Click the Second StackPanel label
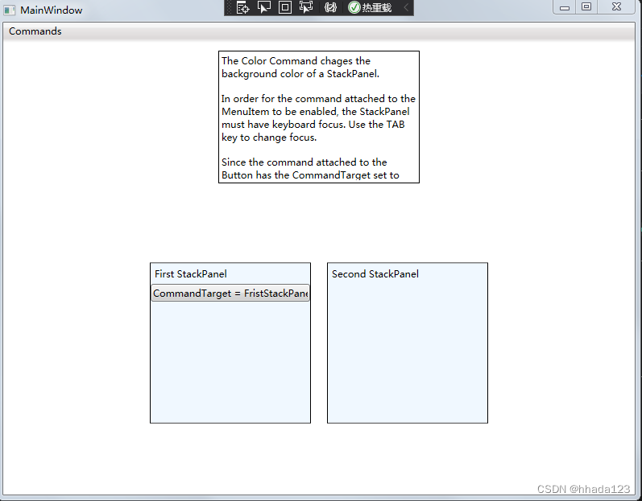The height and width of the screenshot is (501, 642). [375, 273]
